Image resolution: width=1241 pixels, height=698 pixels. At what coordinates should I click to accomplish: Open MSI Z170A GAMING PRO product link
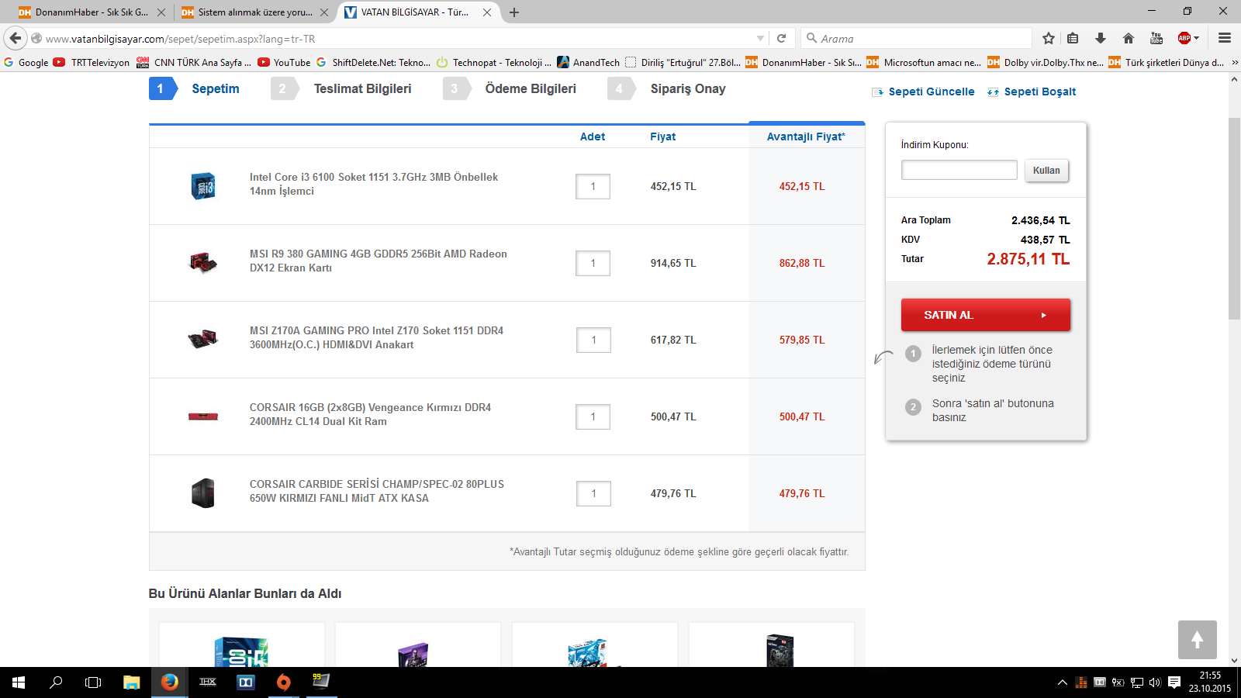coord(376,337)
